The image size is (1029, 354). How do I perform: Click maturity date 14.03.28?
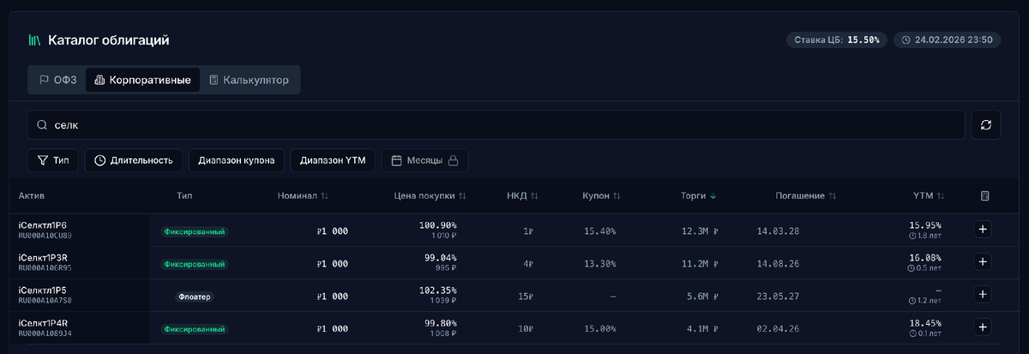[779, 231]
